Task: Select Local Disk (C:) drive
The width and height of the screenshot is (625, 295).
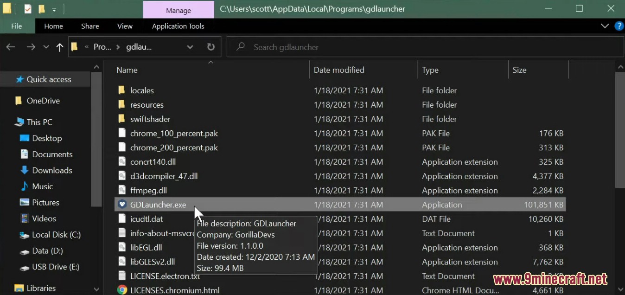Action: (x=56, y=235)
